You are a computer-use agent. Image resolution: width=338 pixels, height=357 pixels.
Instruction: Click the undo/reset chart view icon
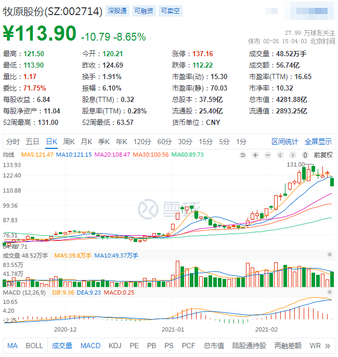pyautogui.click(x=243, y=155)
